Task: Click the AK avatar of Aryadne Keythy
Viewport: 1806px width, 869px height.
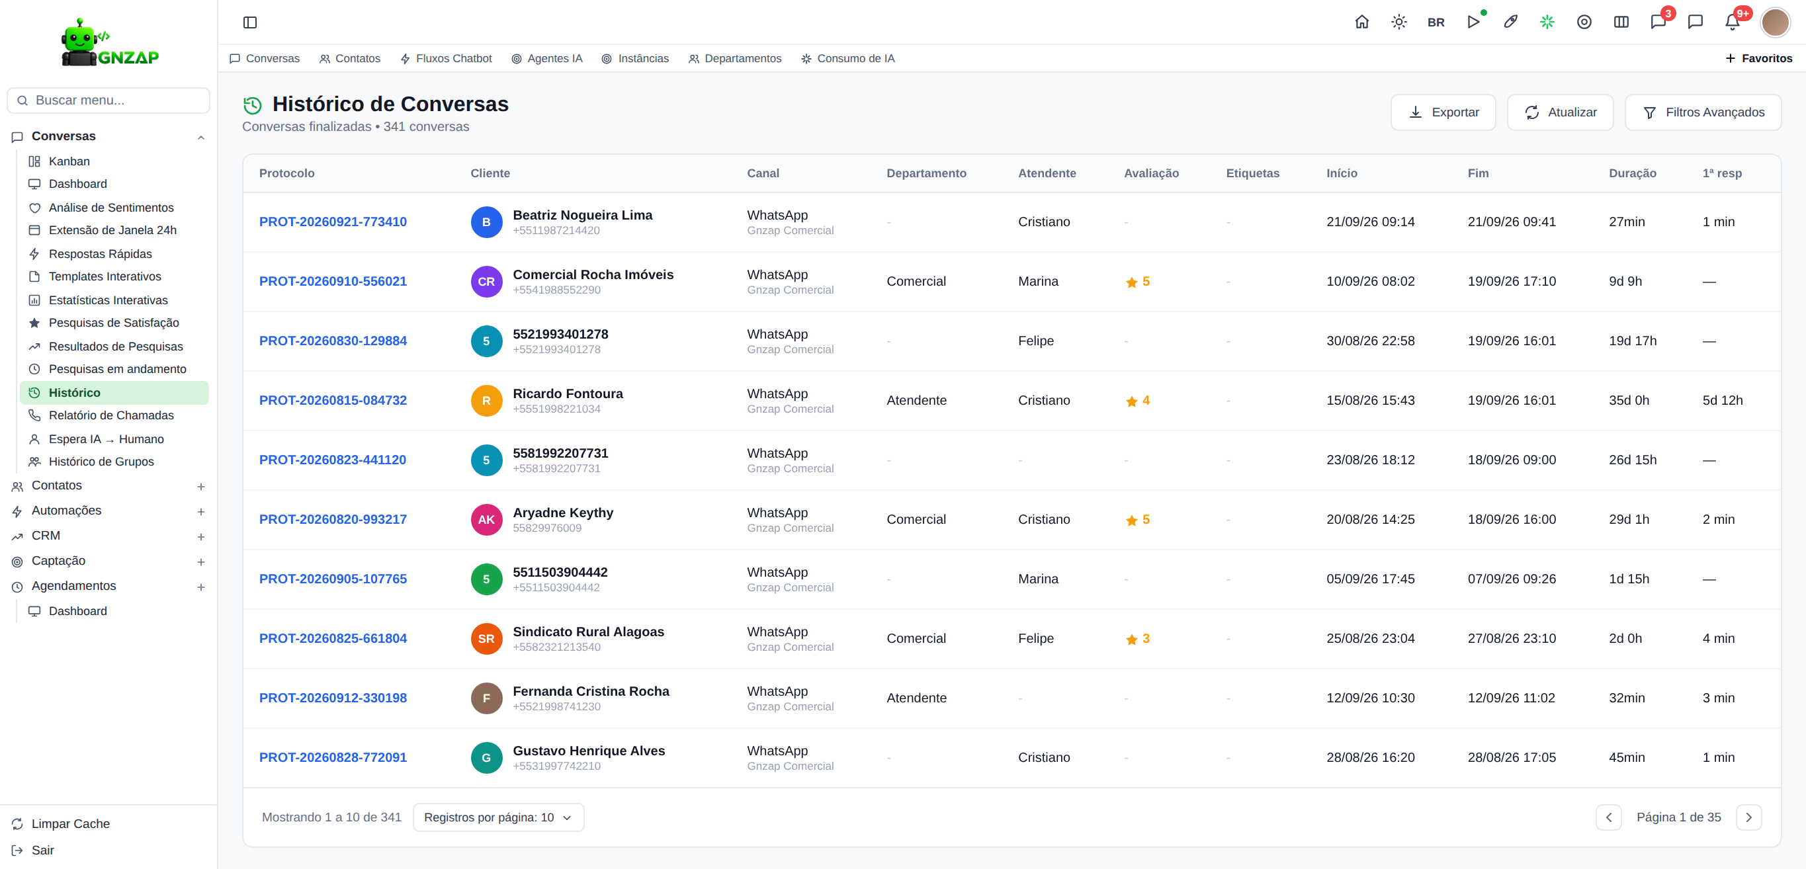Action: click(486, 520)
